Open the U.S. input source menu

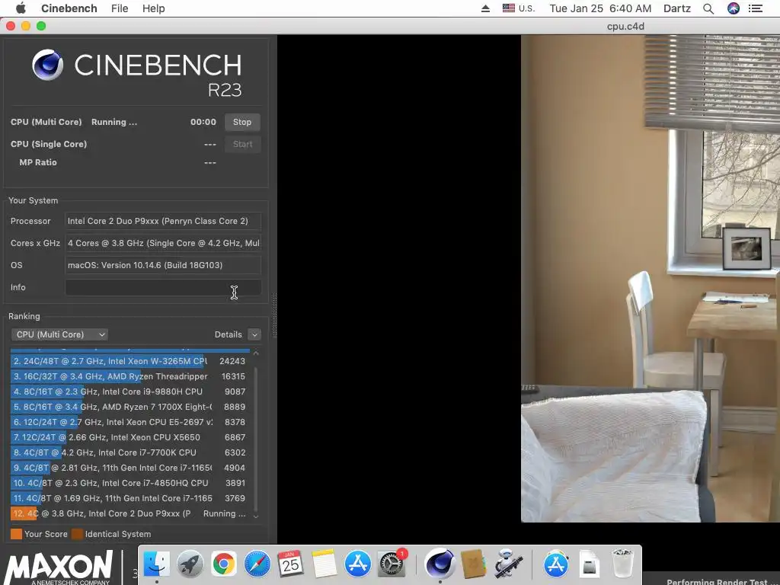[x=518, y=8]
